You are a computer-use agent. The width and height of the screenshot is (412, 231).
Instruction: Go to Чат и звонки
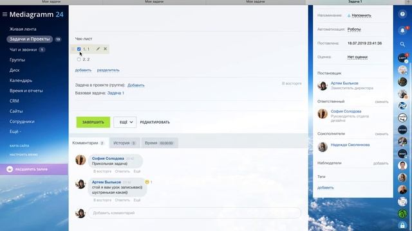(23, 49)
